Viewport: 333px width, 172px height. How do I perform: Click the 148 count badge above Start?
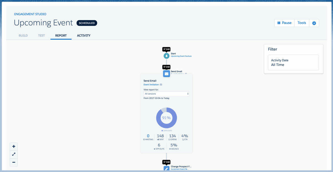(x=166, y=49)
